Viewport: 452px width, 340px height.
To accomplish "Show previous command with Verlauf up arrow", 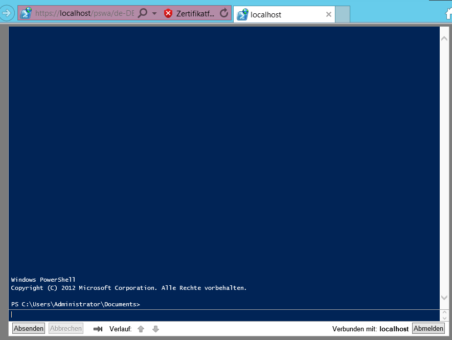I will pyautogui.click(x=141, y=329).
